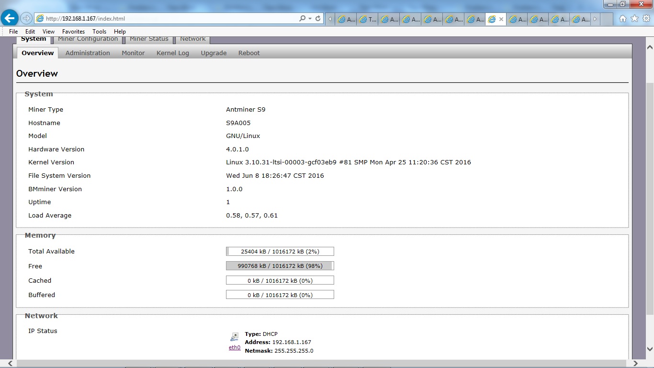The image size is (654, 368).
Task: Restore down the browser window
Action: (622, 4)
